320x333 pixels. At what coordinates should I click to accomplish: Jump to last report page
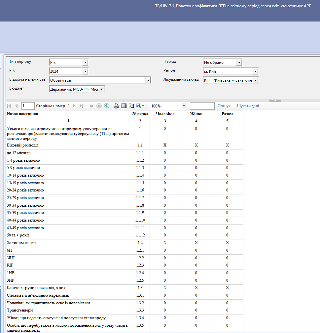[81, 106]
